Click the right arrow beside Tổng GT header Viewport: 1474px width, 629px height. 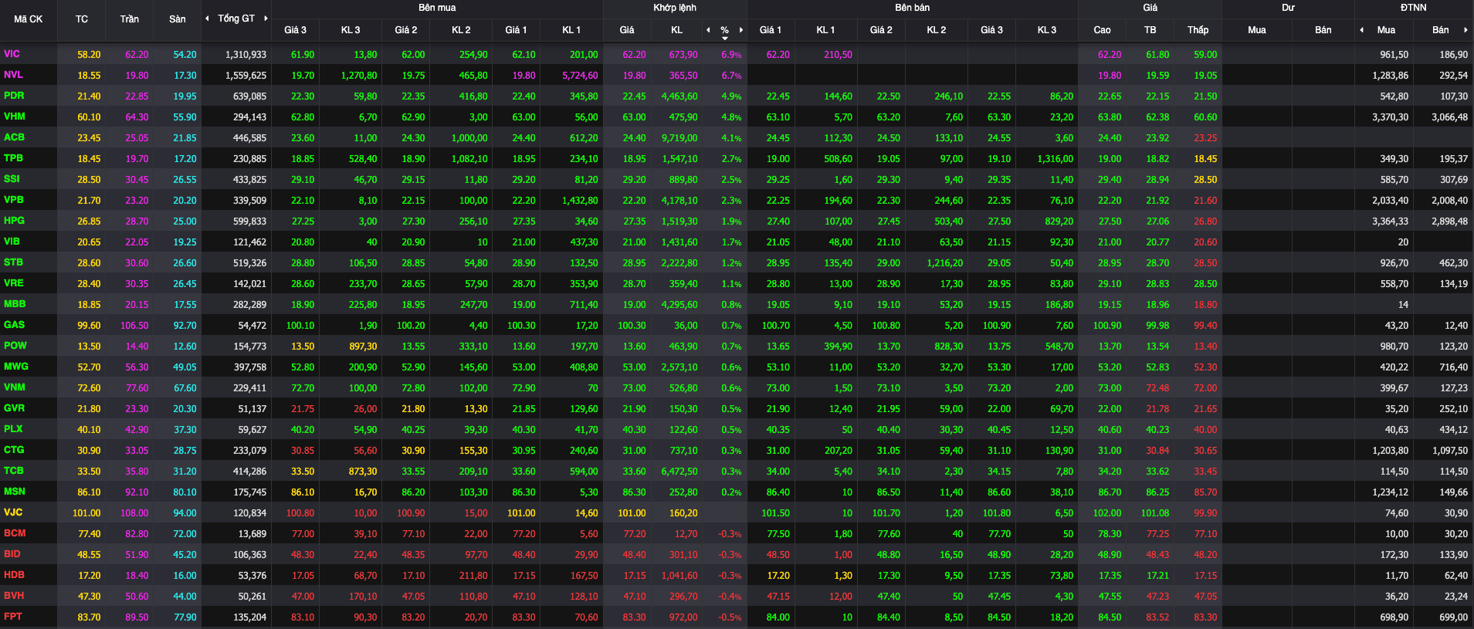pos(266,19)
